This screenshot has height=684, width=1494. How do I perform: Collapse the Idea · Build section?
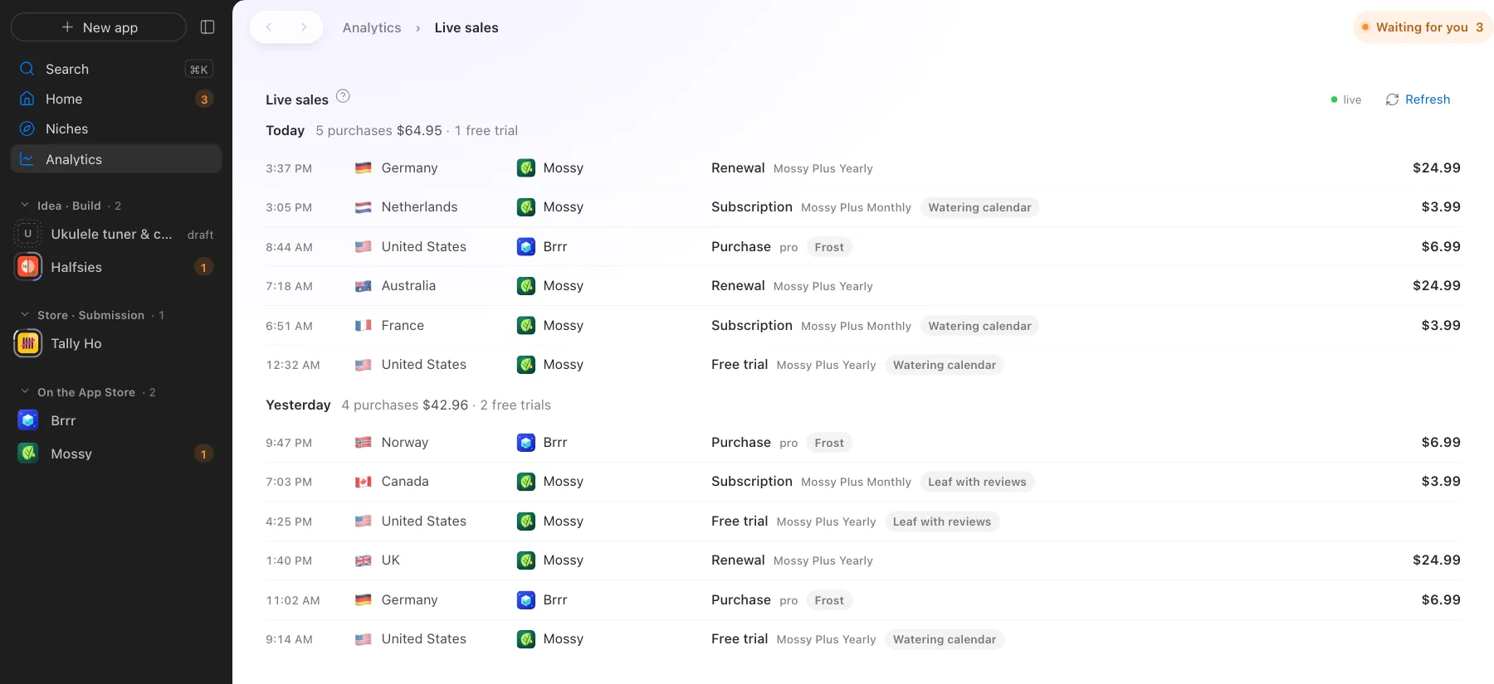click(25, 206)
